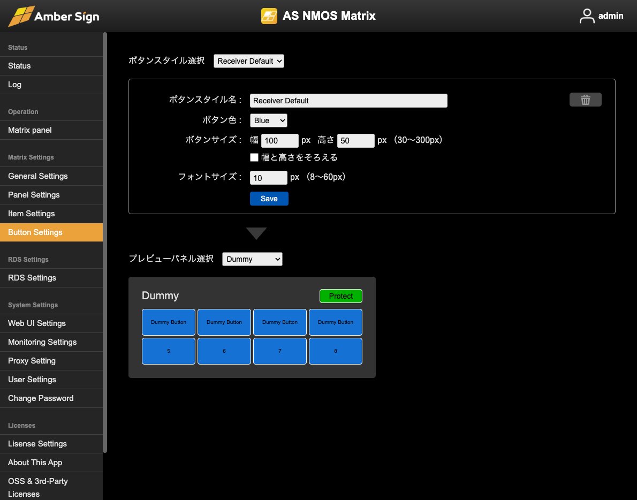
Task: Click the font size input field
Action: click(268, 178)
